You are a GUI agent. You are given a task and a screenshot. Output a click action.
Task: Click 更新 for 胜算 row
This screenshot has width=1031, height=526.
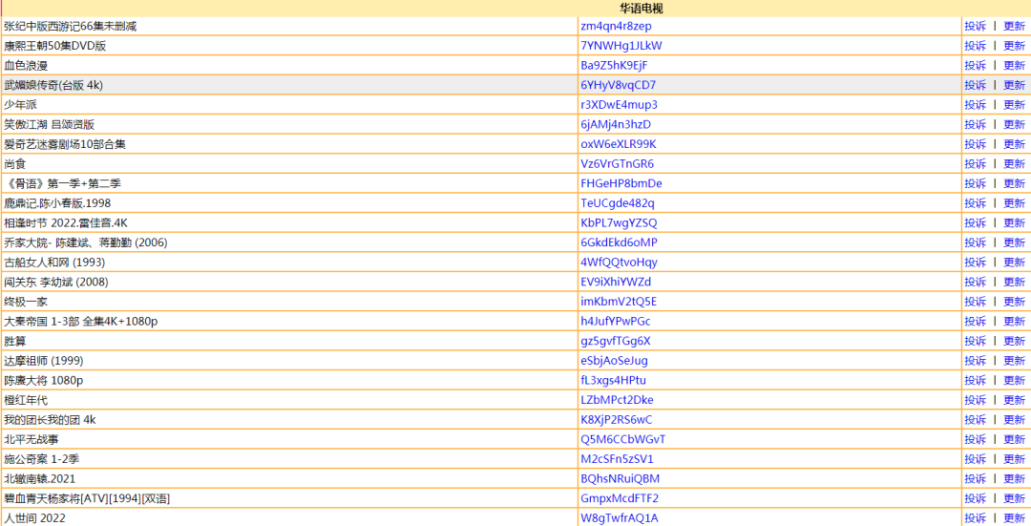1014,341
